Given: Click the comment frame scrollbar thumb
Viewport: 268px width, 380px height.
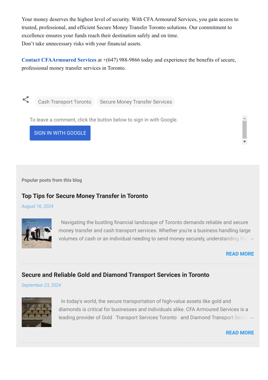Looking at the screenshot, I should pyautogui.click(x=244, y=130).
